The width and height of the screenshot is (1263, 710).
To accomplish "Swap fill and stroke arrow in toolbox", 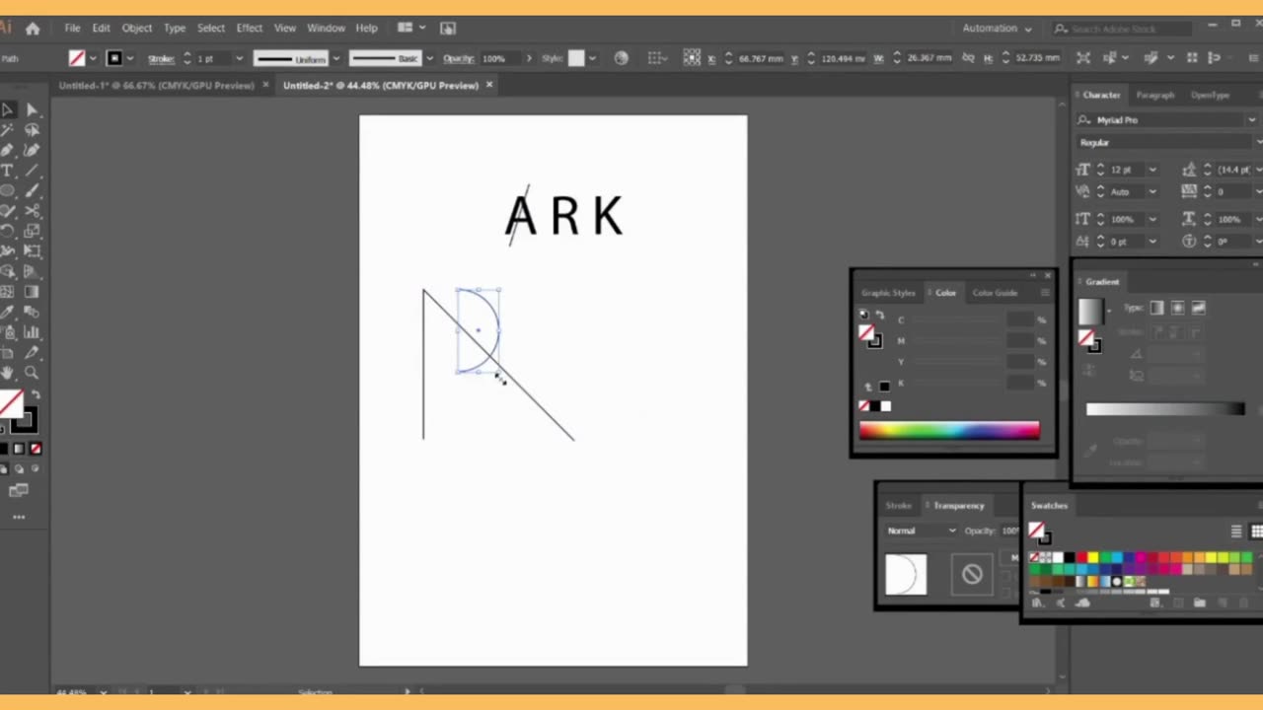I will tap(35, 394).
